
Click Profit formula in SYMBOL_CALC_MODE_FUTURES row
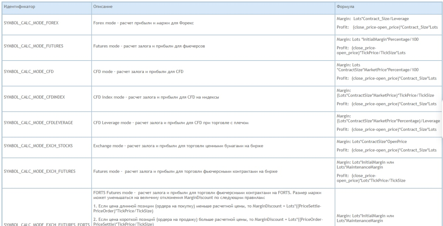coord(371,51)
